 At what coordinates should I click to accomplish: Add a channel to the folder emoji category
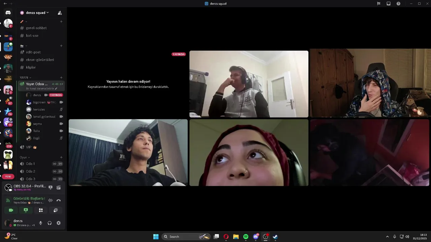(x=61, y=46)
